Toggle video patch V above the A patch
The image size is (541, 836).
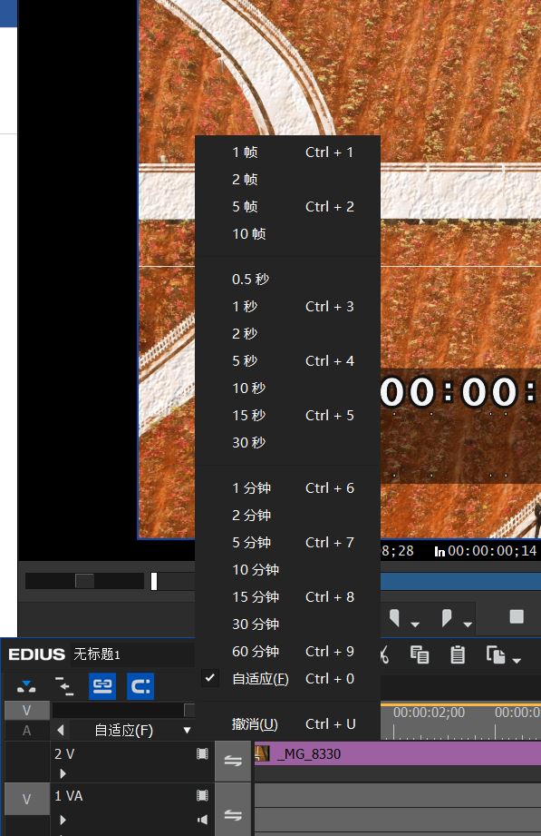(26, 710)
